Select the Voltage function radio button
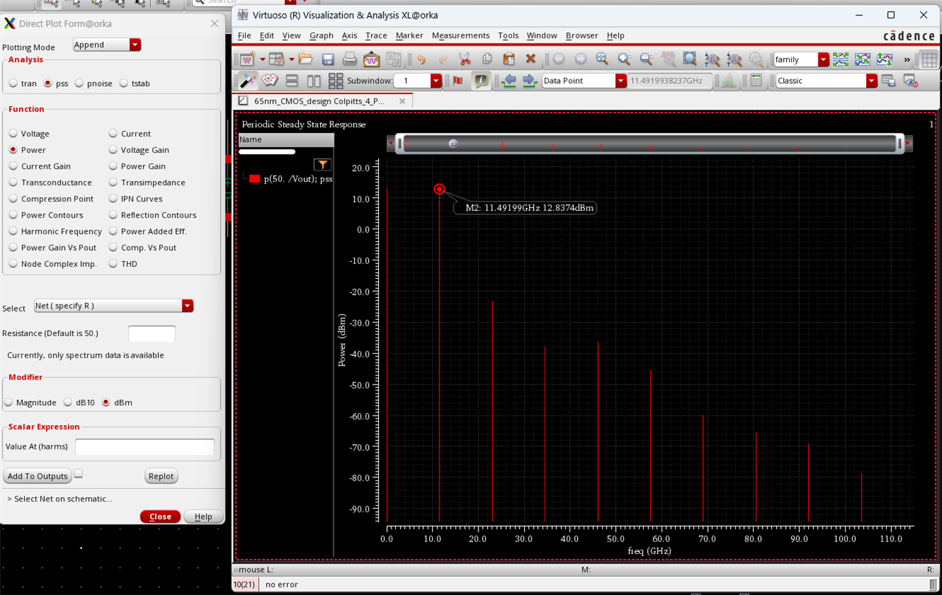The height and width of the screenshot is (595, 942). [14, 134]
